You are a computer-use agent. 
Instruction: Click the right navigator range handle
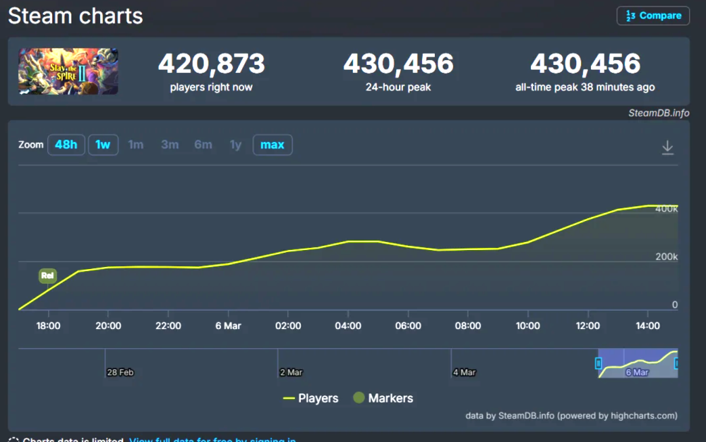[676, 364]
